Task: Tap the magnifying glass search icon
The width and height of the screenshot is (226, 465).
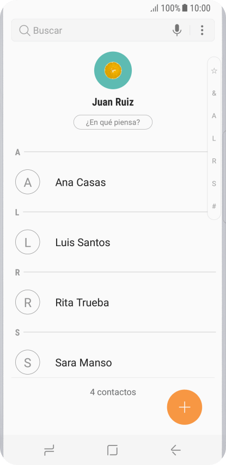Action: click(25, 30)
